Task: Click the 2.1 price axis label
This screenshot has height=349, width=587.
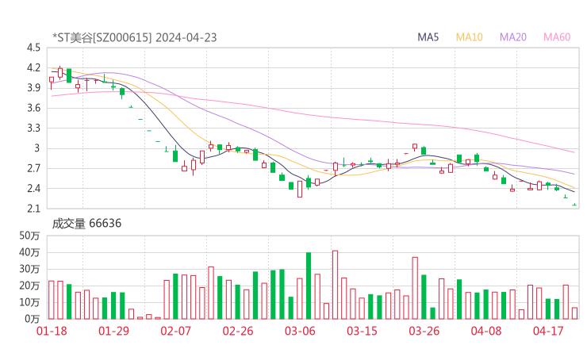Action: point(33,209)
